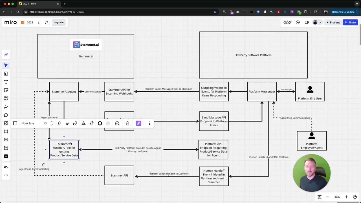
Task: Click the Upgrade button
Action: click(x=59, y=22)
